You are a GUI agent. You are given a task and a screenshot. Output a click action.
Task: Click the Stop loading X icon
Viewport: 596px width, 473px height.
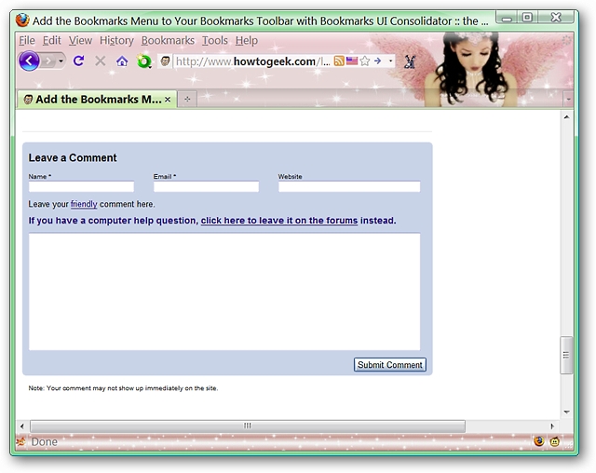101,61
